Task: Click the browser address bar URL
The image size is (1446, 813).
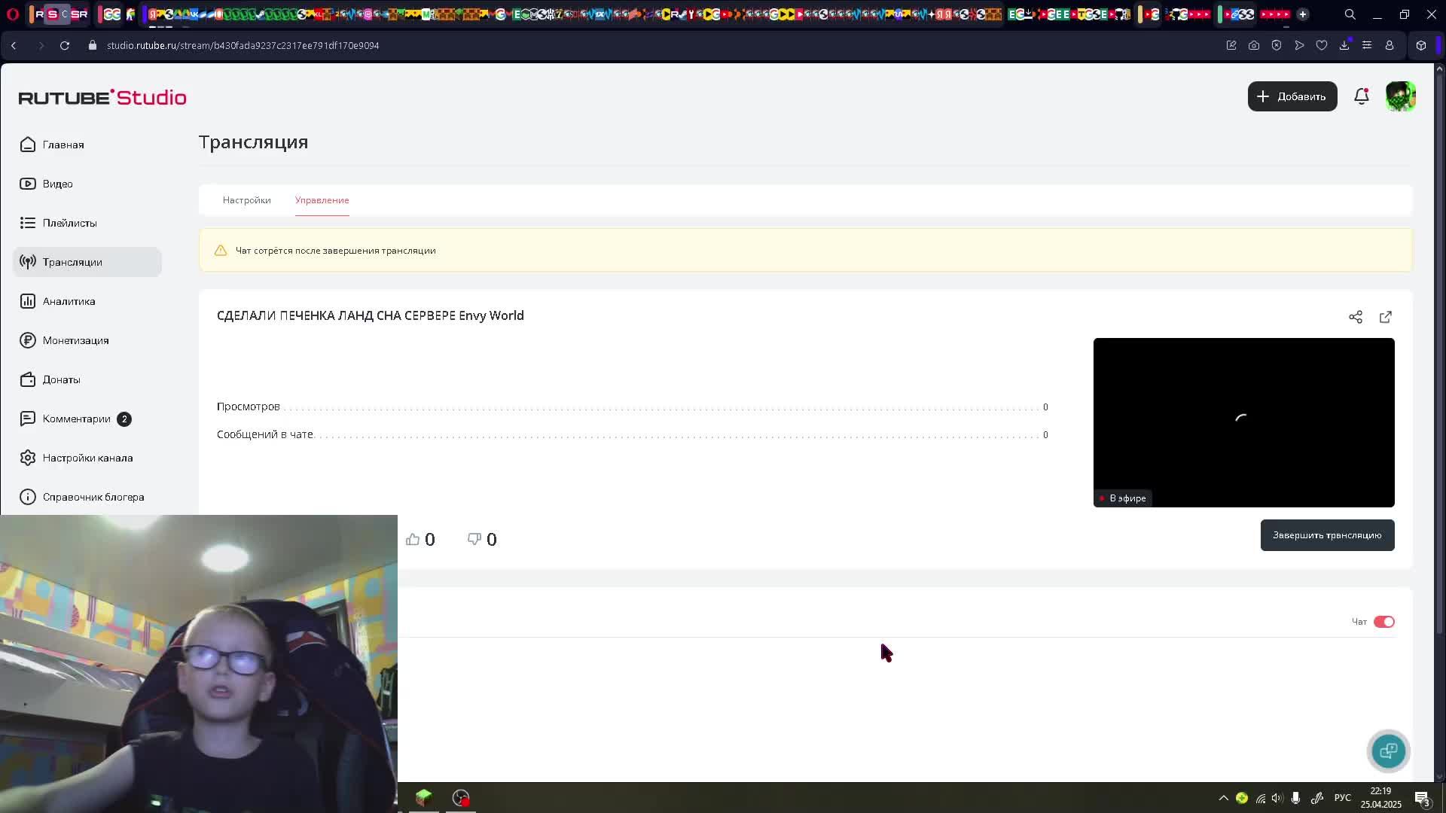Action: point(243,45)
